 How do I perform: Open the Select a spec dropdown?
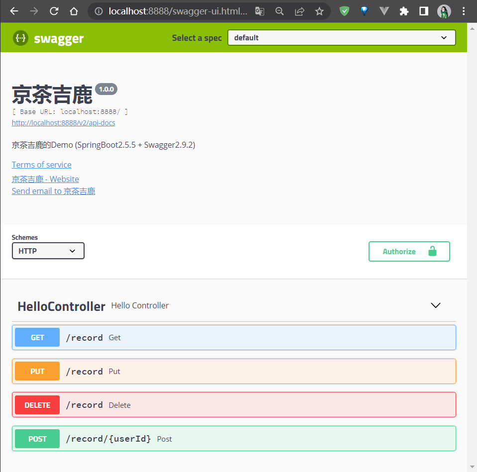point(341,38)
